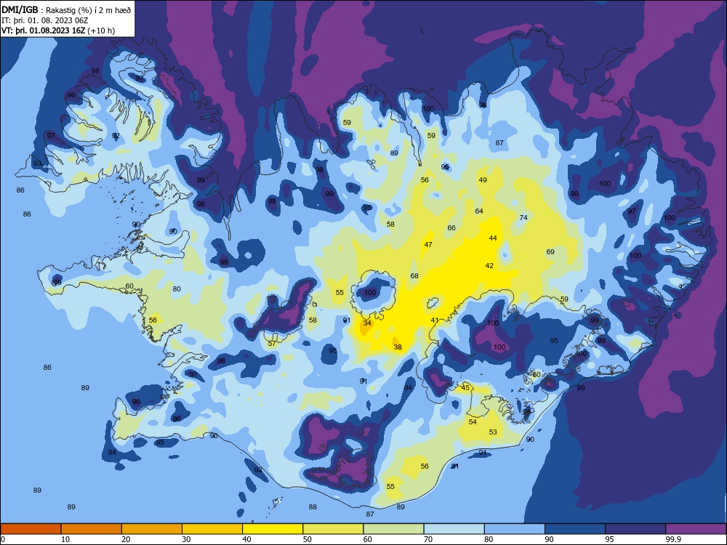This screenshot has width=727, height=545.
Task: Click the map value '54'
Action: (x=473, y=421)
